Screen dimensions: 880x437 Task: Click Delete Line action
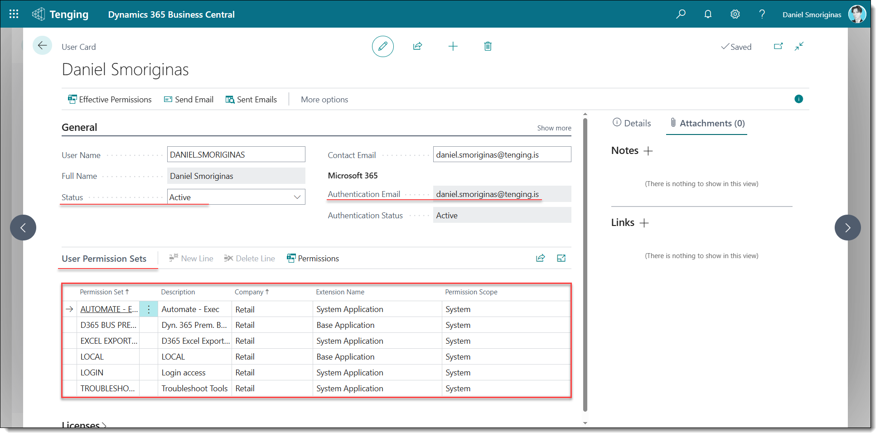click(x=250, y=259)
